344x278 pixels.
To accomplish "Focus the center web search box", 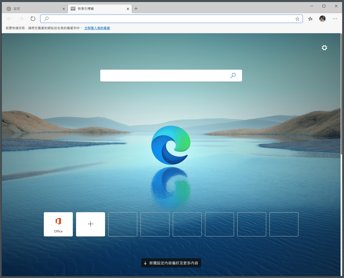I will [x=171, y=75].
